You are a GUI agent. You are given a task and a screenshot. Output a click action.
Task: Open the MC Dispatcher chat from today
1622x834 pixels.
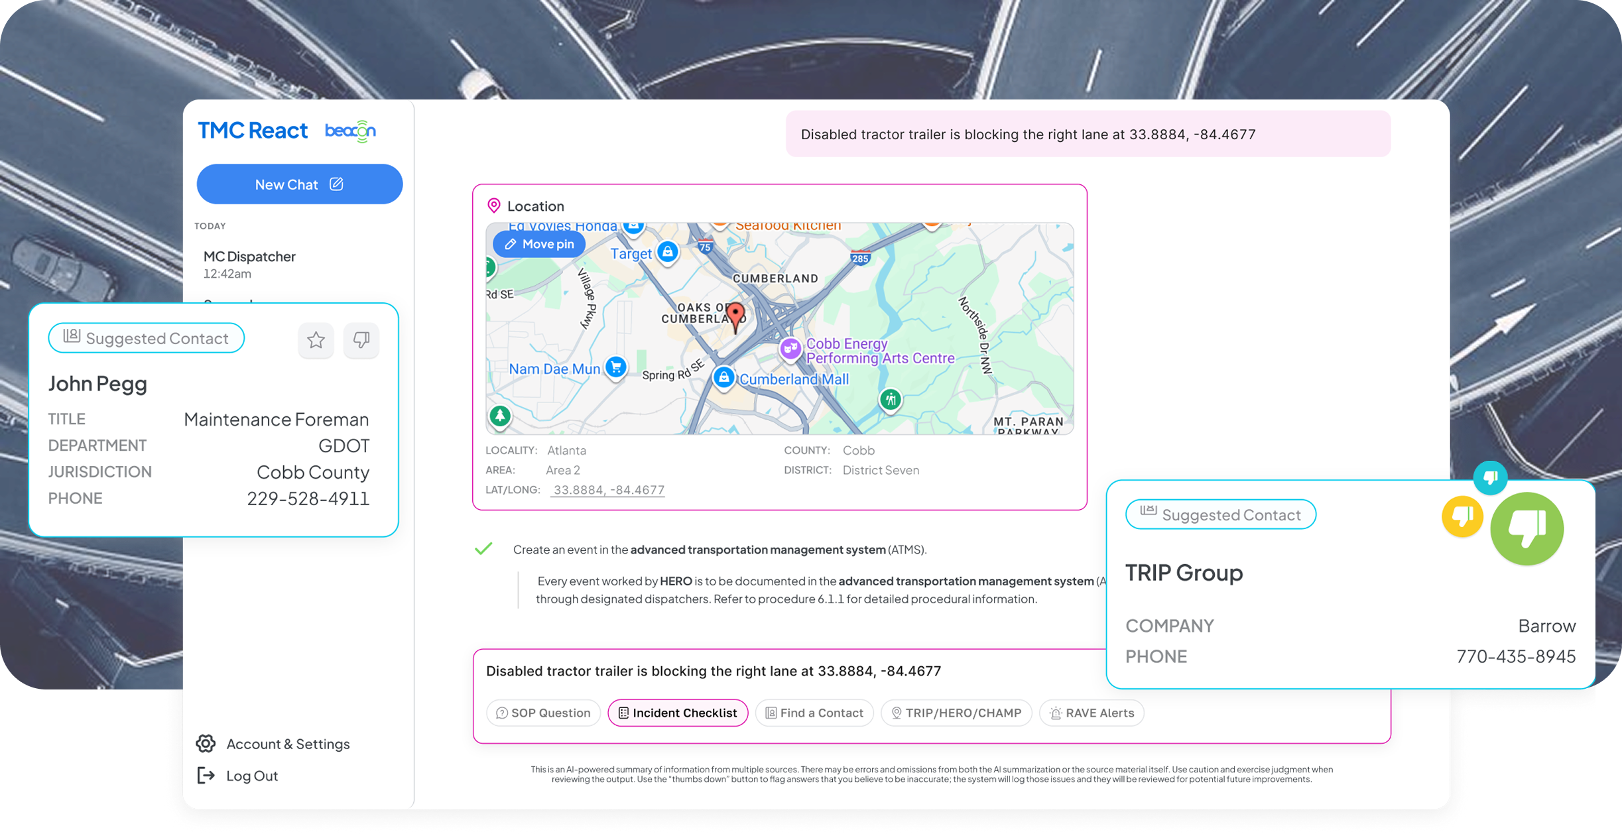(249, 264)
